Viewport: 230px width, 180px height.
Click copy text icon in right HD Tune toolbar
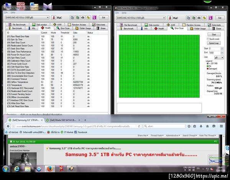pyautogui.click(x=188, y=18)
